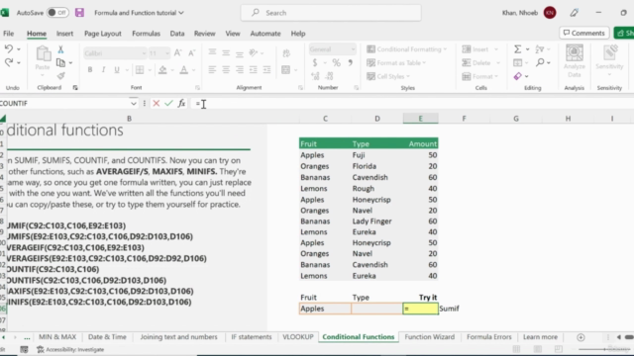Click the Insert Function fx icon

[x=181, y=104]
